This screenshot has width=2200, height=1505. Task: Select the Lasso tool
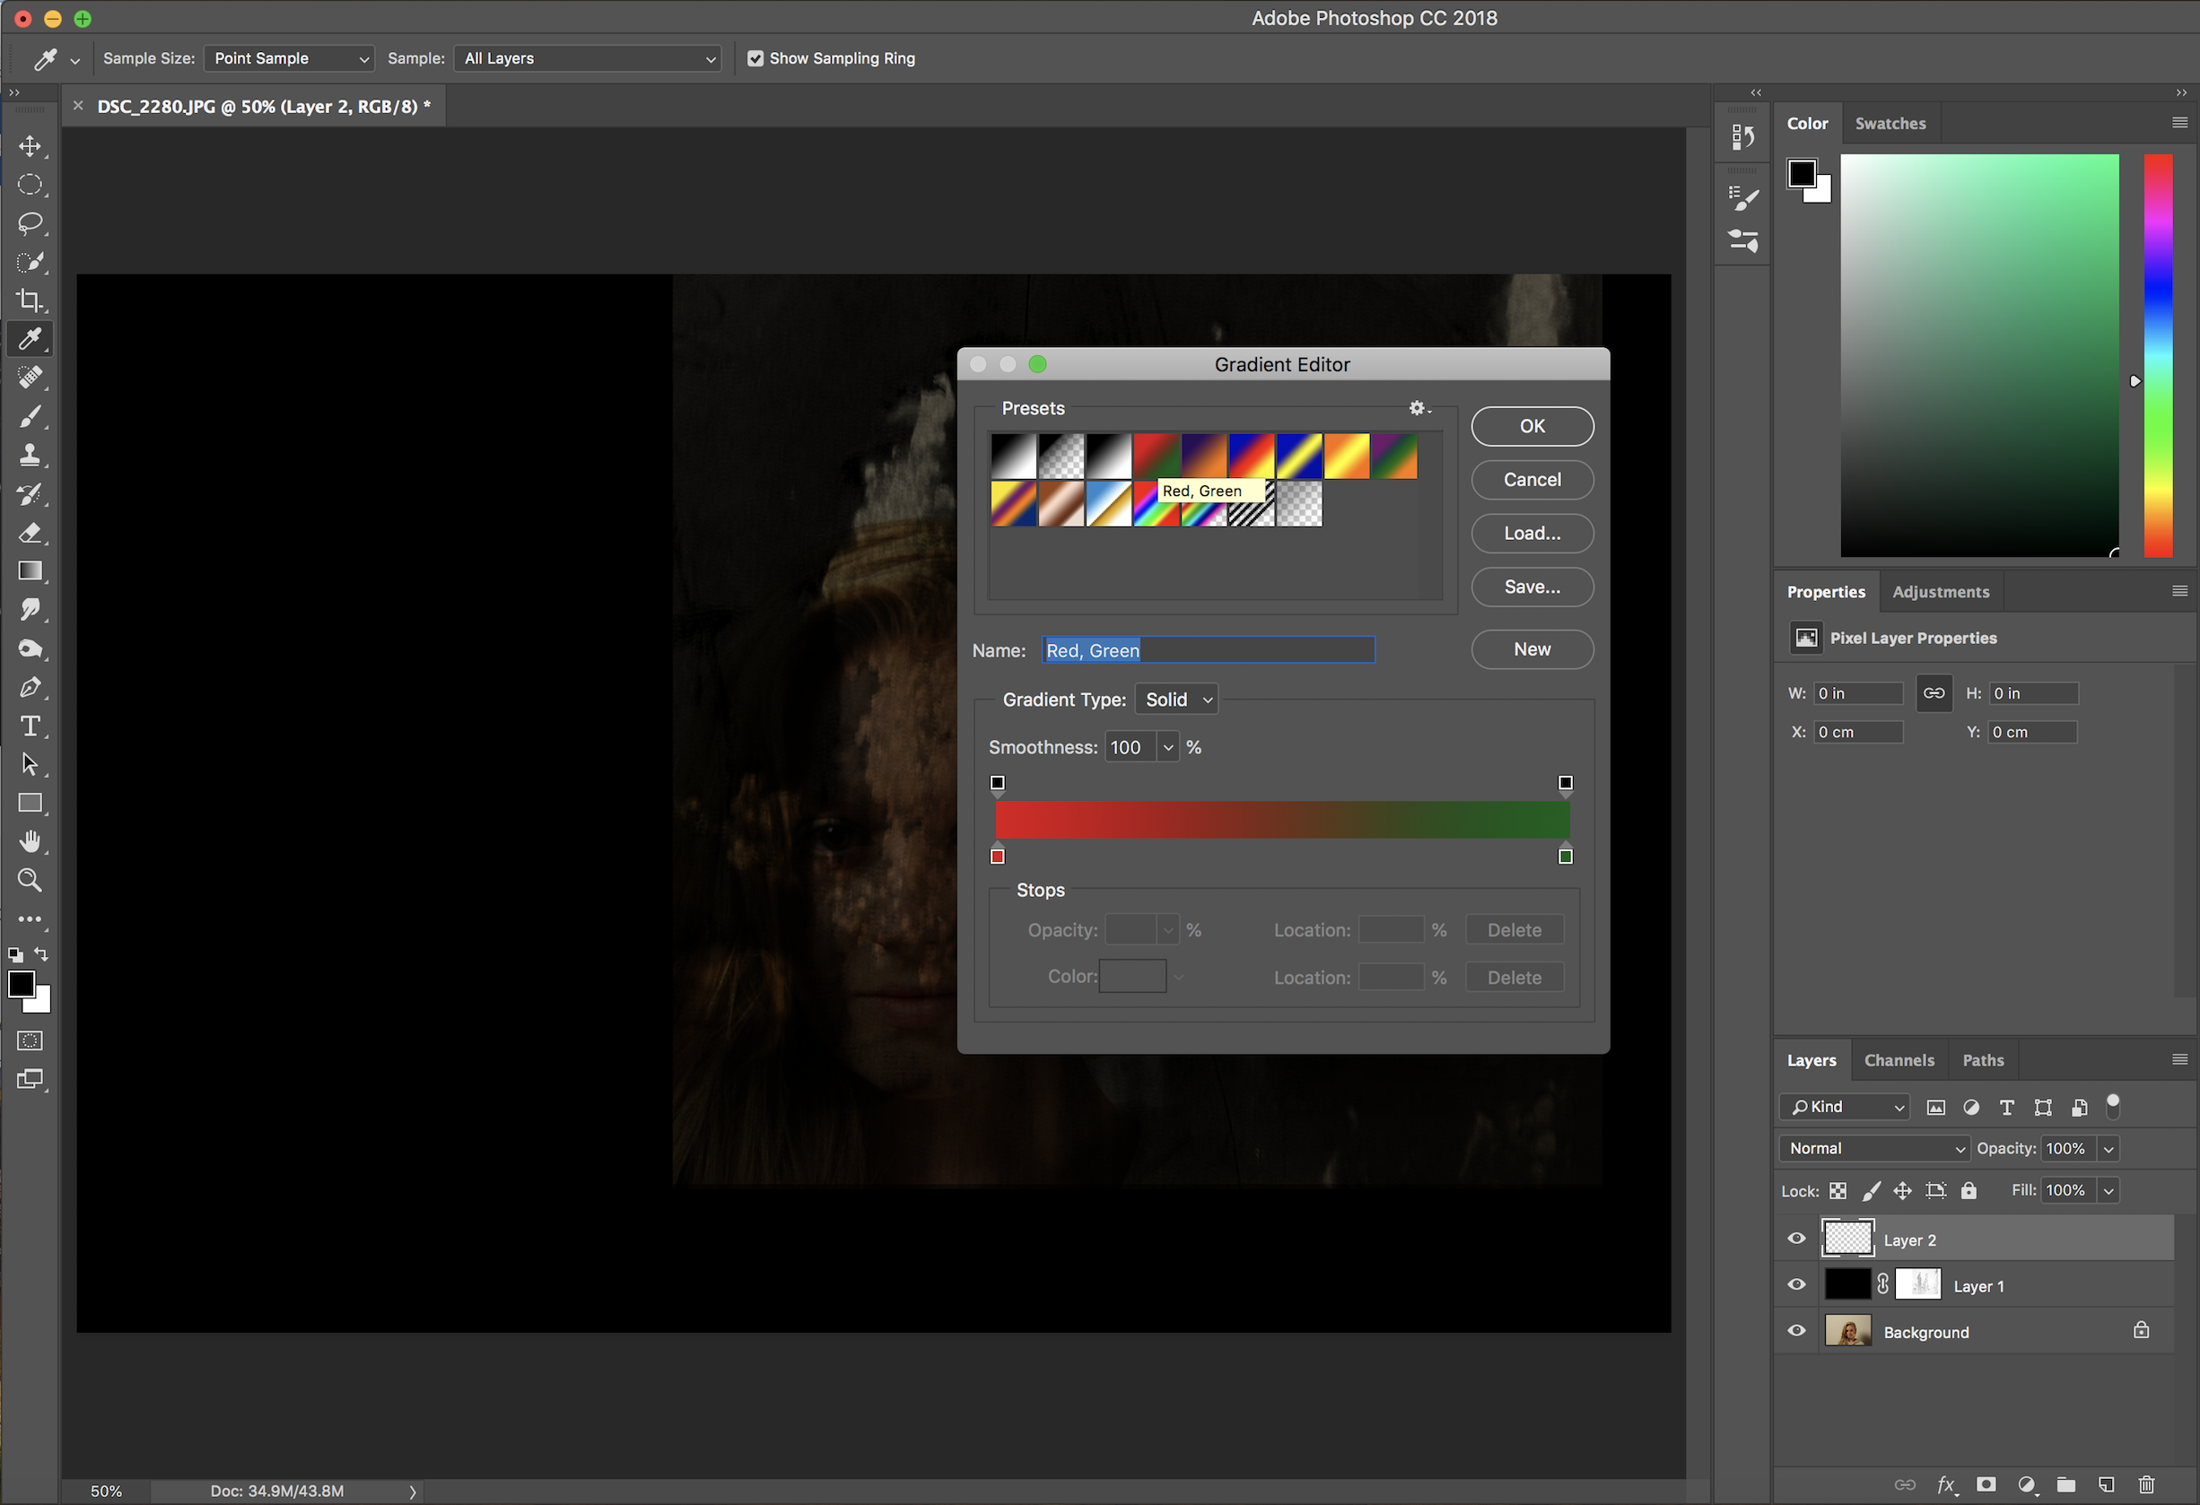[30, 223]
